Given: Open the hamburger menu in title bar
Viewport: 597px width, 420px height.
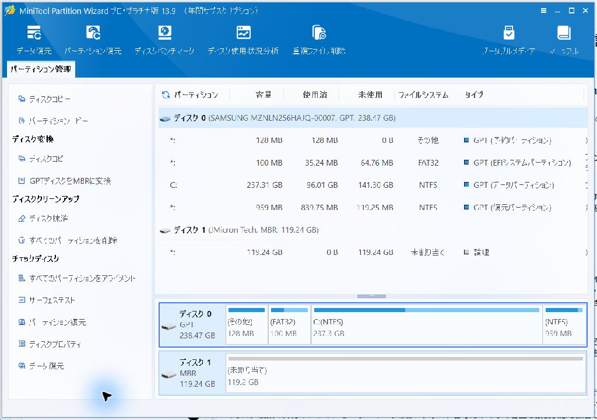Looking at the screenshot, I should [544, 10].
